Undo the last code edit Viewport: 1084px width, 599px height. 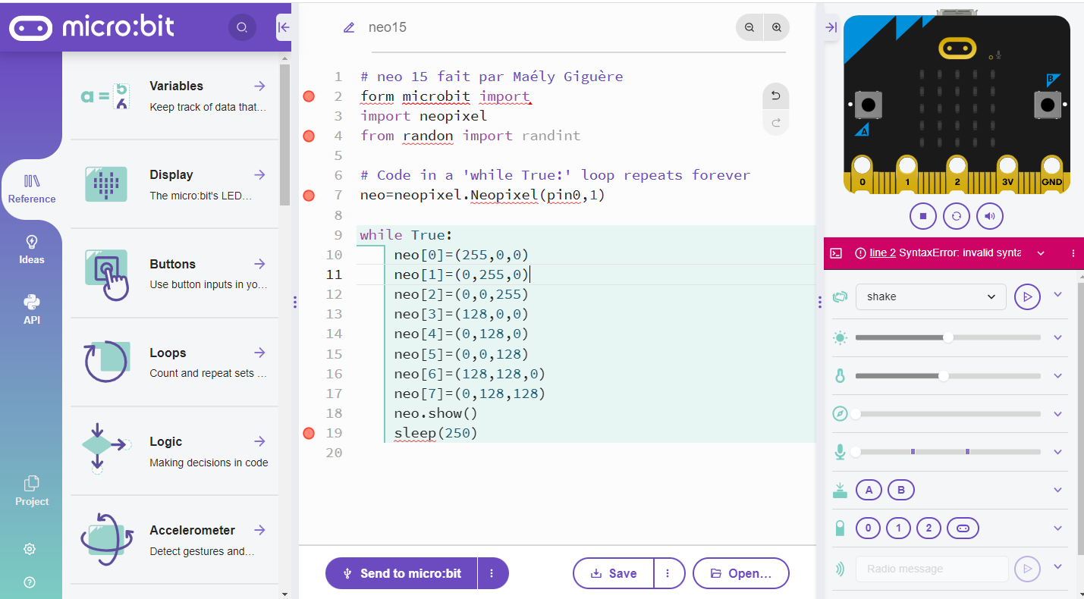click(775, 96)
